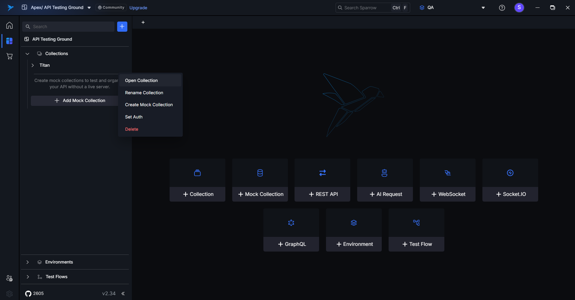Expand the Test Flows section
Image resolution: width=575 pixels, height=300 pixels.
pyautogui.click(x=28, y=277)
